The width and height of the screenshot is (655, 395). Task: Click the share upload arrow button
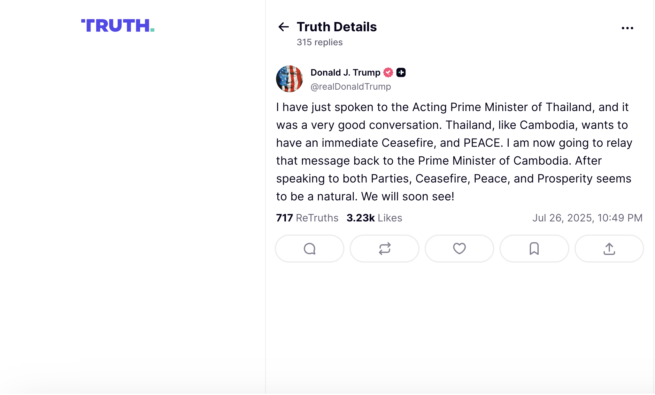tap(609, 249)
